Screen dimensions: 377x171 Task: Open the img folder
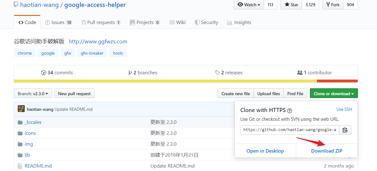point(29,144)
